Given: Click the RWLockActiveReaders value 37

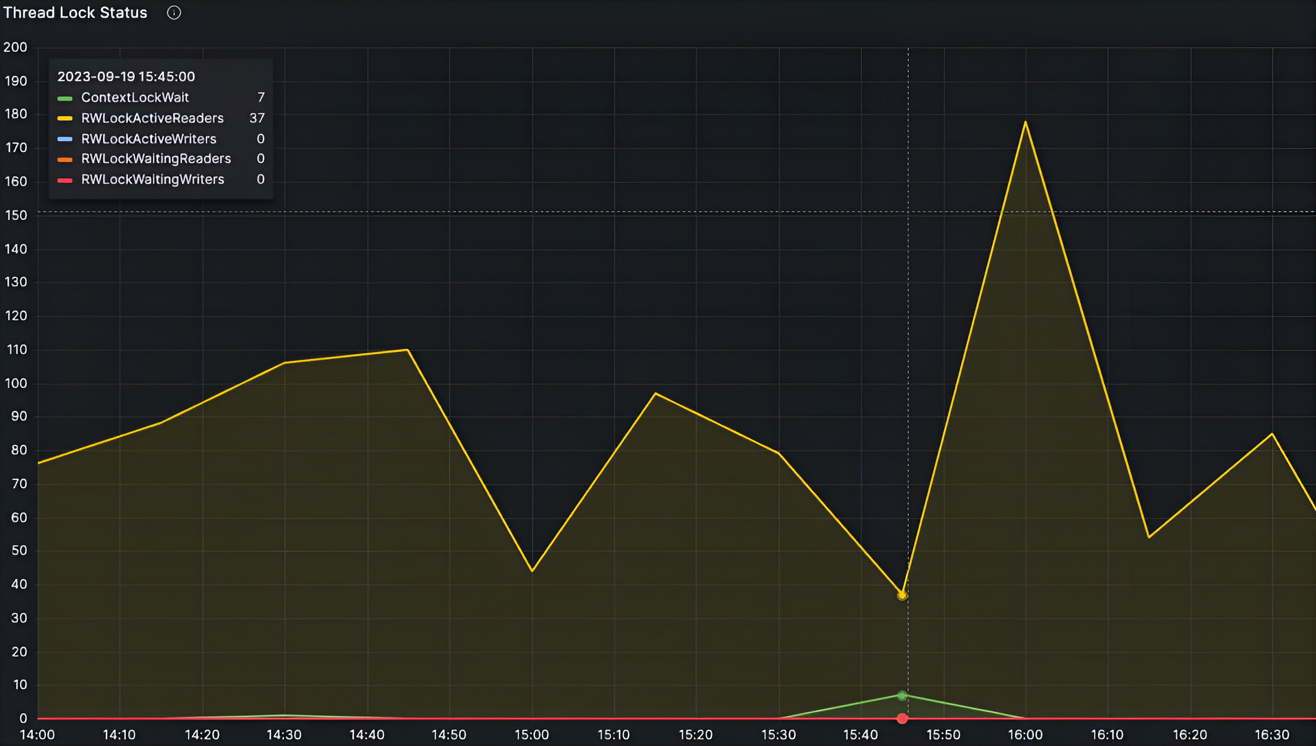Looking at the screenshot, I should [258, 118].
